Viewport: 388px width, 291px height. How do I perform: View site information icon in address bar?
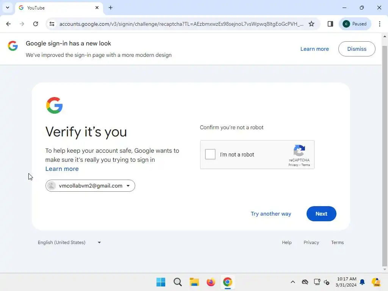[52, 24]
